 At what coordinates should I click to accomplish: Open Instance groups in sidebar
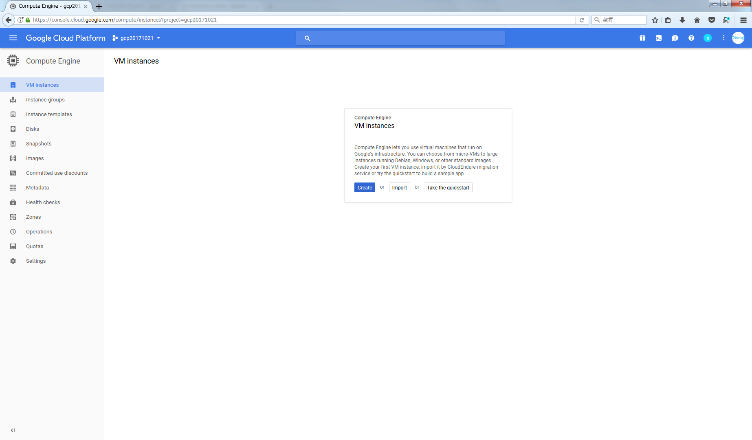(x=52, y=99)
